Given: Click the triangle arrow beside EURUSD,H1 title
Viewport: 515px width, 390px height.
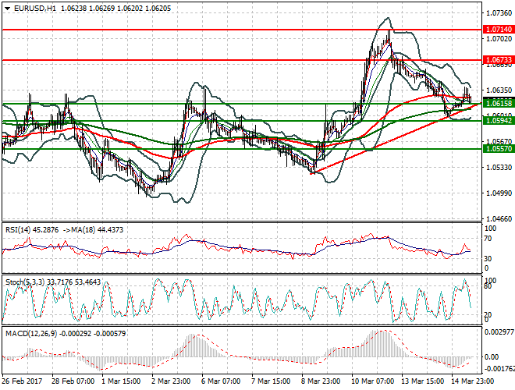Looking at the screenshot, I should click(x=6, y=6).
